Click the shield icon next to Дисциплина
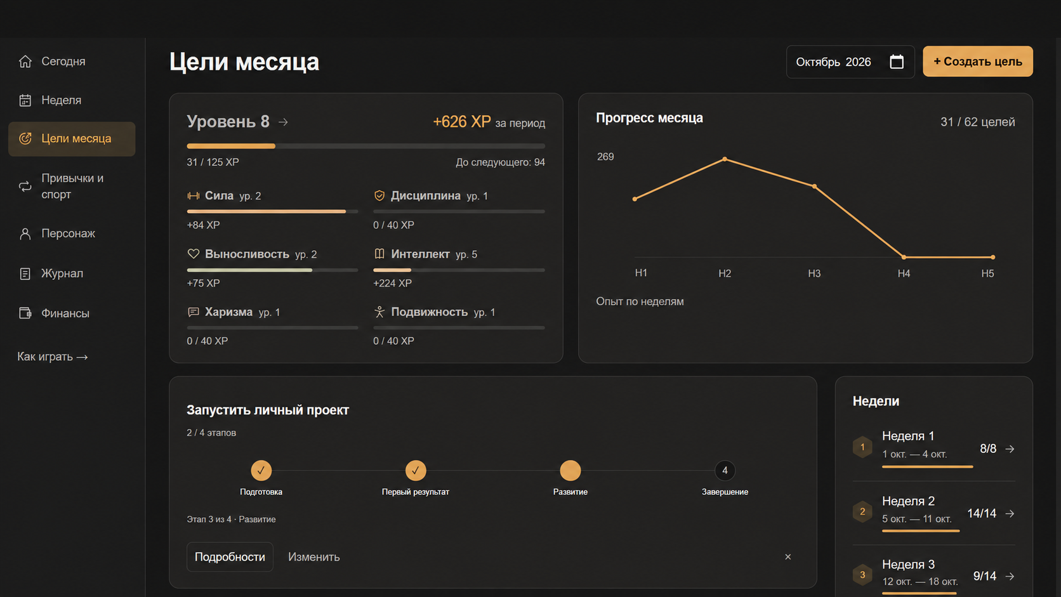This screenshot has width=1061, height=597. [x=379, y=195]
